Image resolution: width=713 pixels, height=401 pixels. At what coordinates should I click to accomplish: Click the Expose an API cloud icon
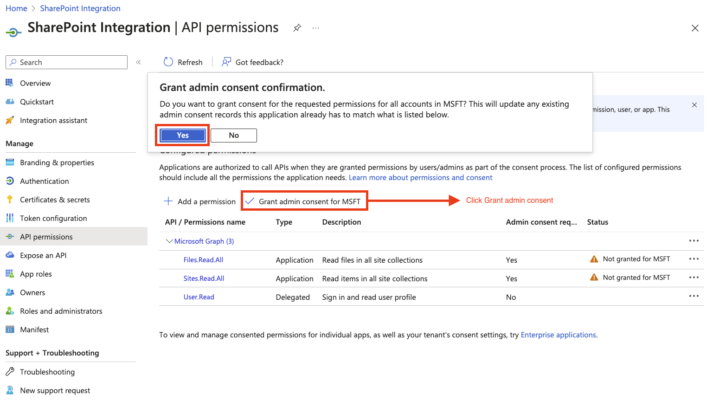(x=10, y=255)
